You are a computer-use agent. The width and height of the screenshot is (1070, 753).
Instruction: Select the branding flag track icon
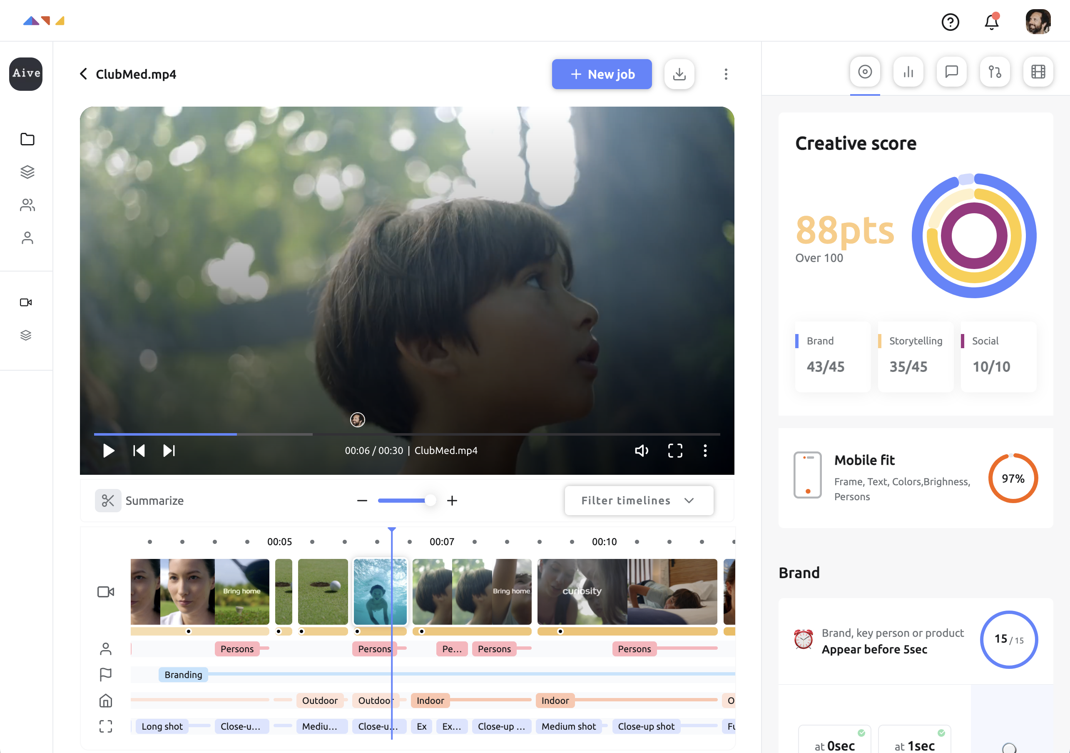point(106,674)
